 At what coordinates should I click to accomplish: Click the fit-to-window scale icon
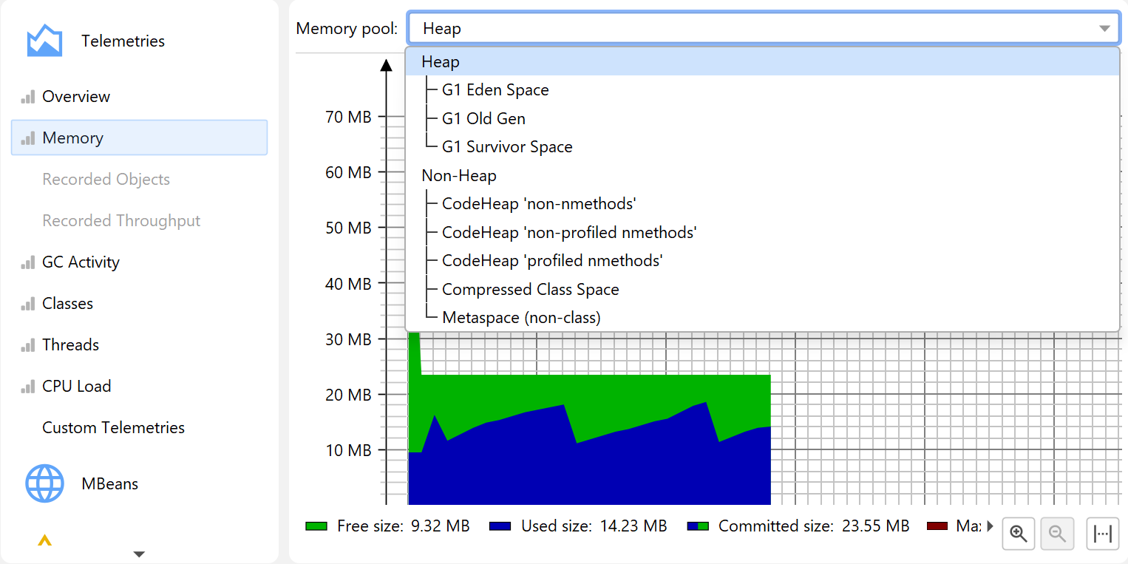tap(1102, 533)
